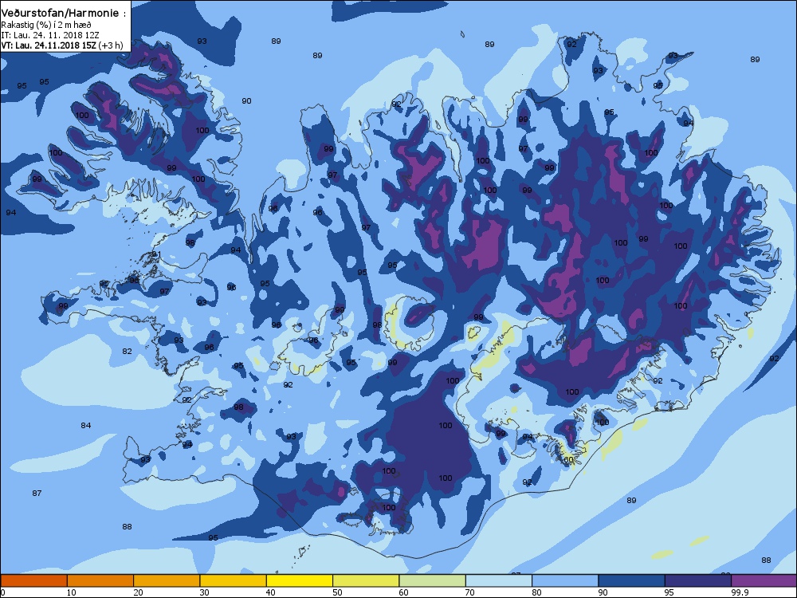Click the 'IT: Lau. 24. 11. 2018 12Z' line
Viewport: 797px width, 598px height.
tap(49, 35)
